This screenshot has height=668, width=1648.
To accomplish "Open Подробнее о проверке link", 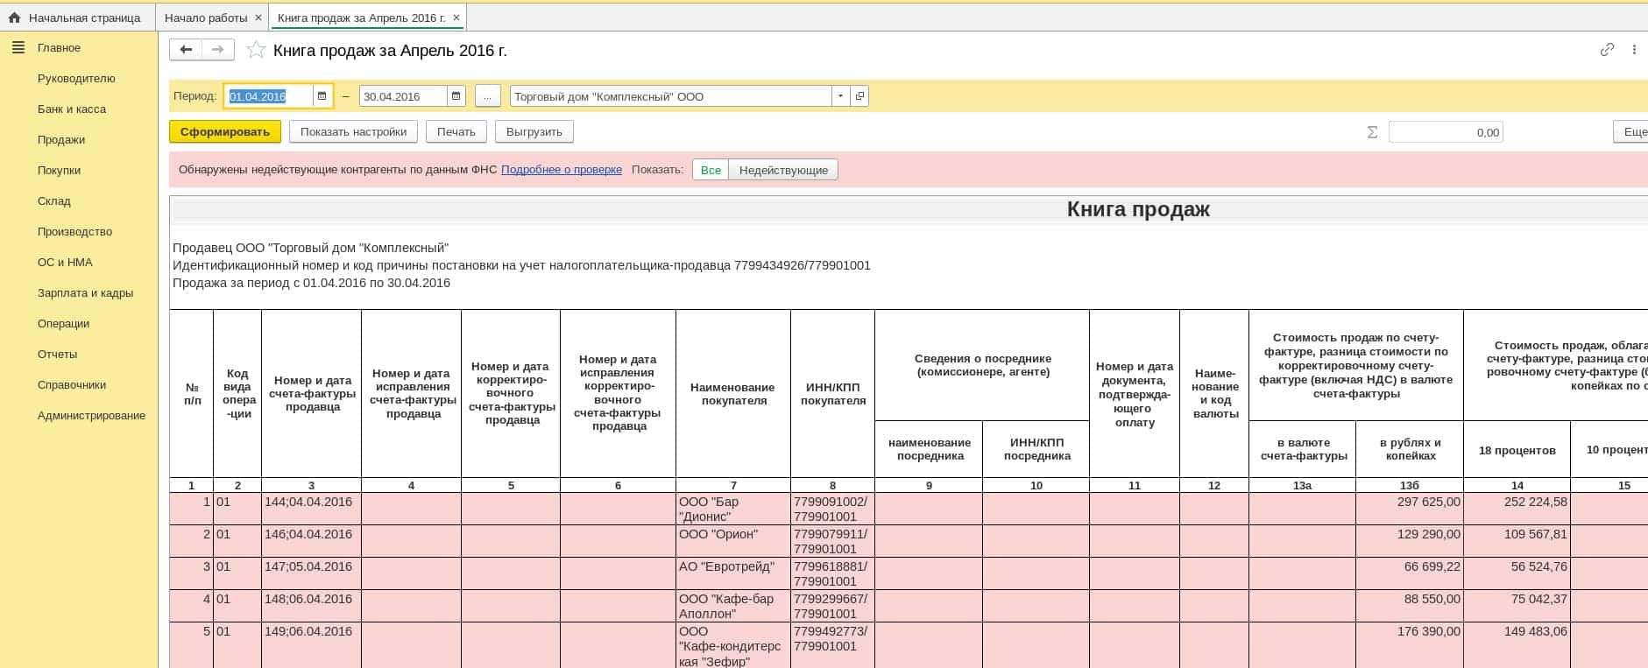I will coord(562,170).
